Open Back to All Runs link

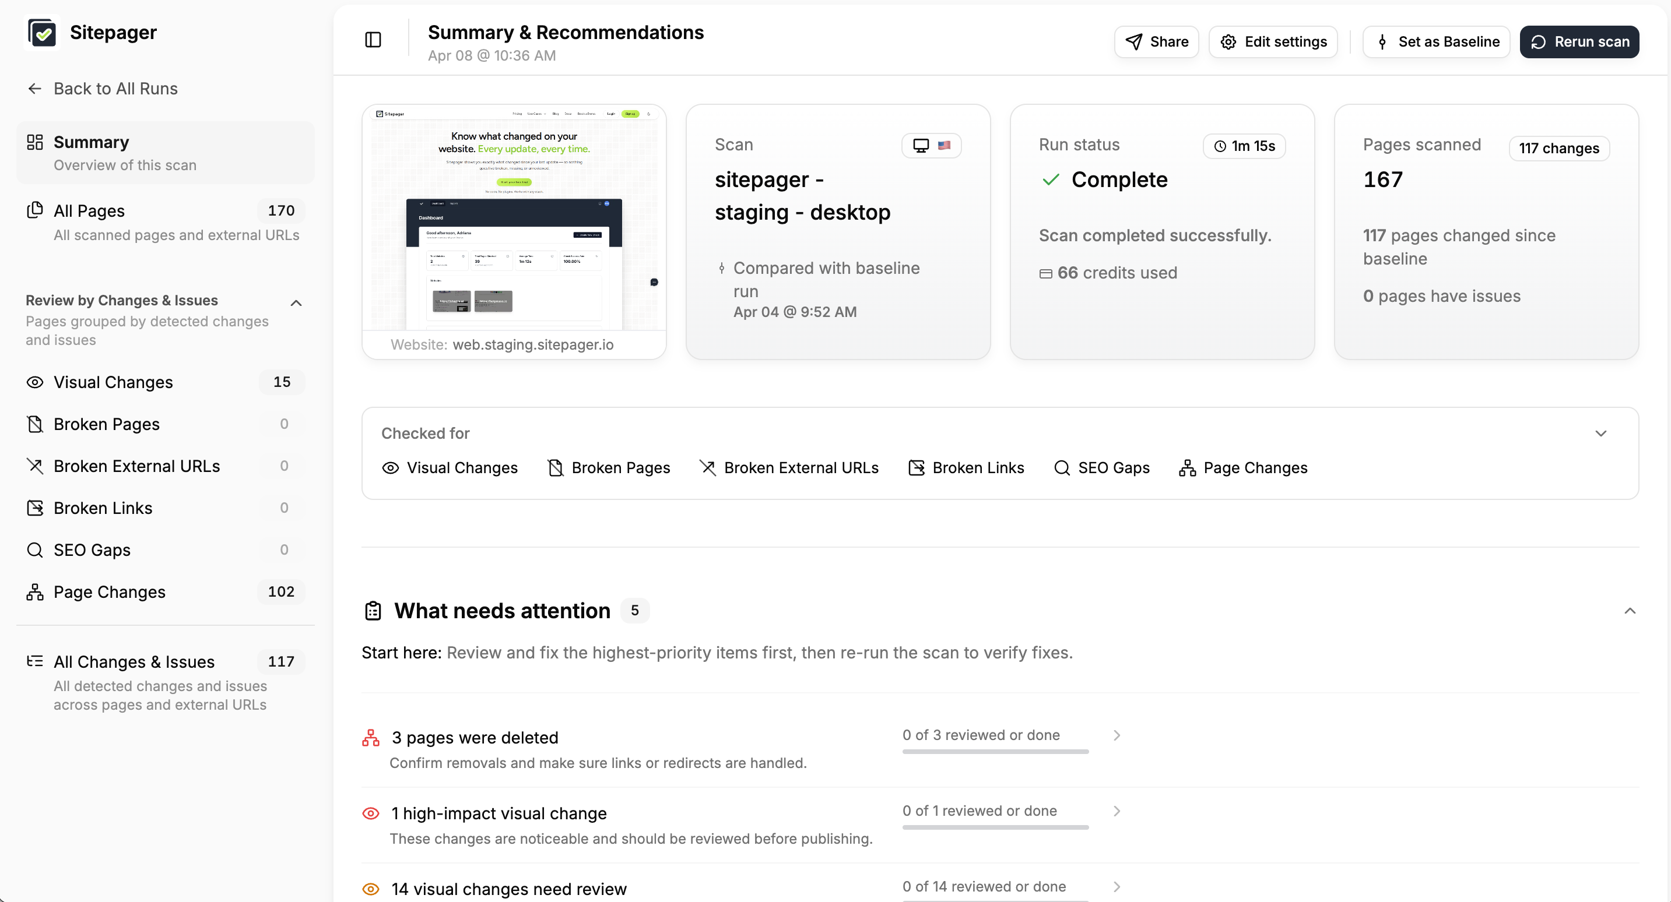point(115,88)
